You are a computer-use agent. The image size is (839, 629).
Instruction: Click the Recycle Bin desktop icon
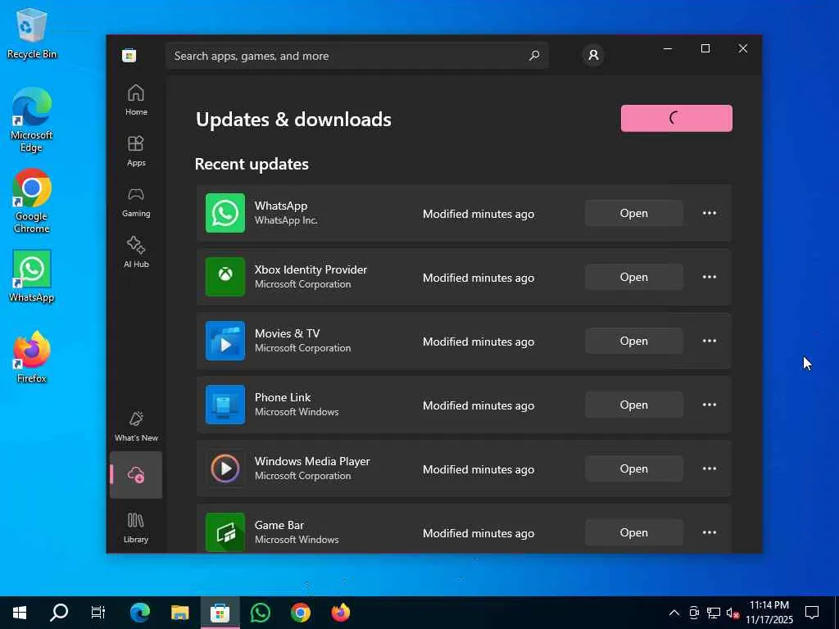(32, 33)
